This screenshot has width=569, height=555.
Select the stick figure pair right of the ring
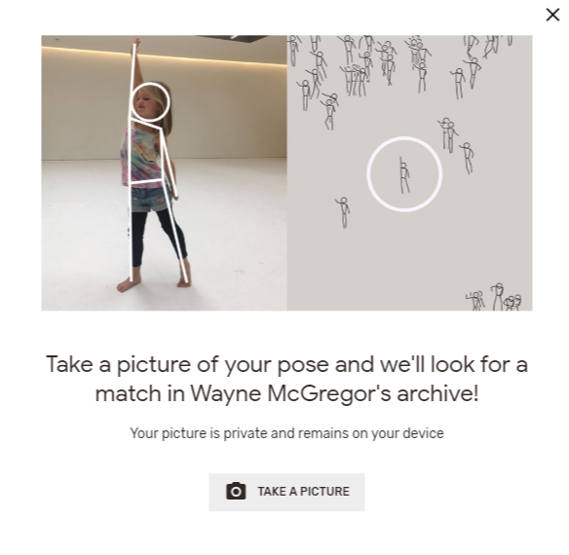point(448,134)
